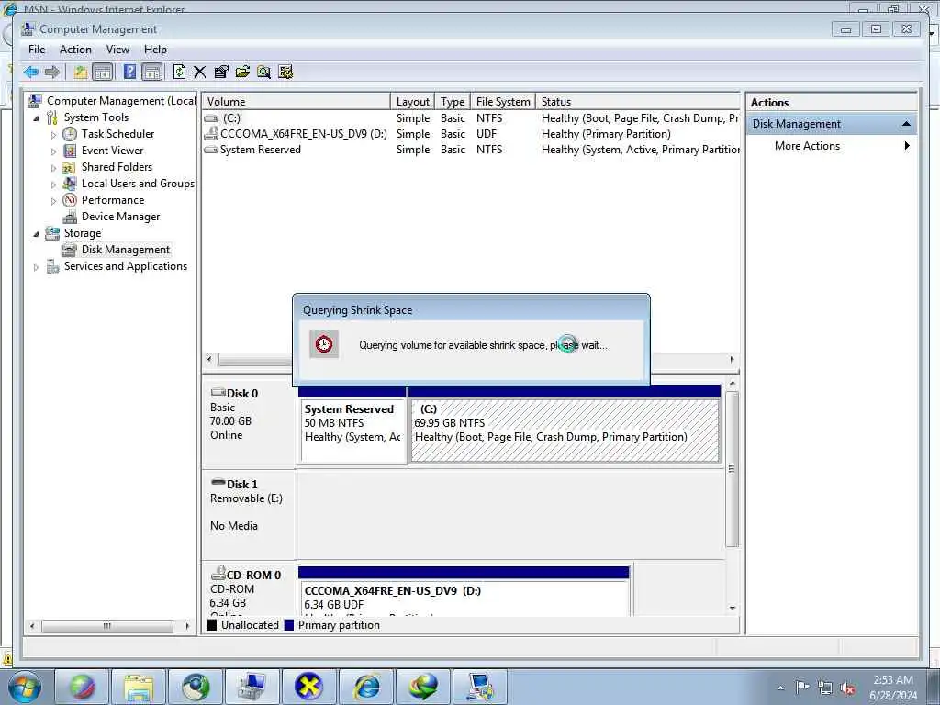Select the (C:) 69.95 GB partition block
Screen dimensions: 940x705
tap(565, 431)
